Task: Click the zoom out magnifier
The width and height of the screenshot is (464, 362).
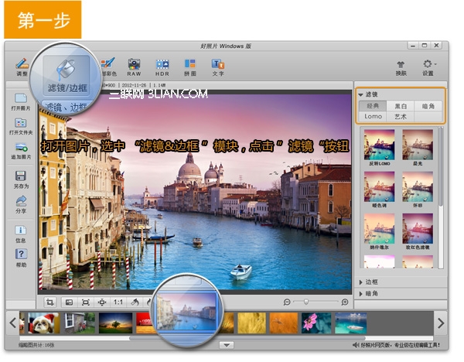Action: (x=286, y=302)
